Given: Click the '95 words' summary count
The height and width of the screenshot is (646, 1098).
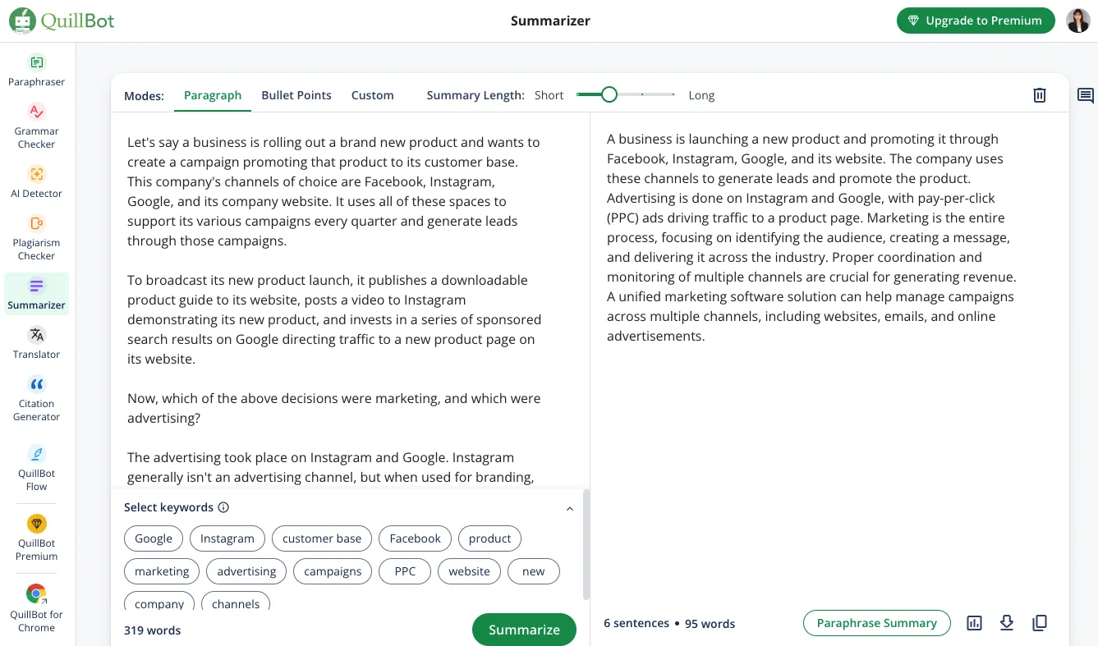Looking at the screenshot, I should click(x=710, y=624).
